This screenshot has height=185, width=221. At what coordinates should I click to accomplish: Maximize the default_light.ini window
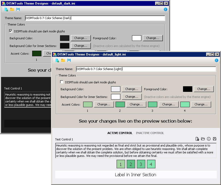[x=212, y=54]
